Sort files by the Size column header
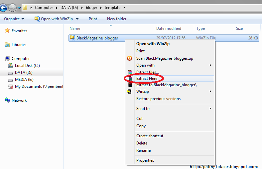262x169 pixels. point(239,28)
